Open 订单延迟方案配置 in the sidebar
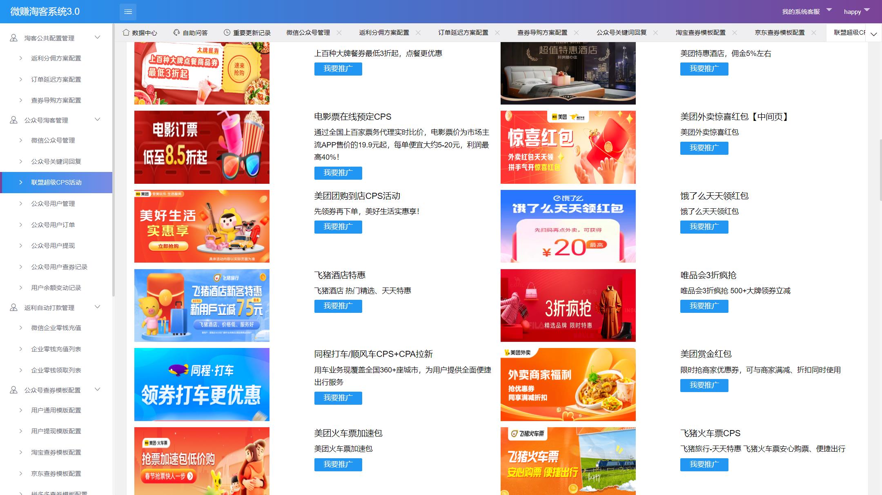Screen dimensions: 882x495 point(56,79)
